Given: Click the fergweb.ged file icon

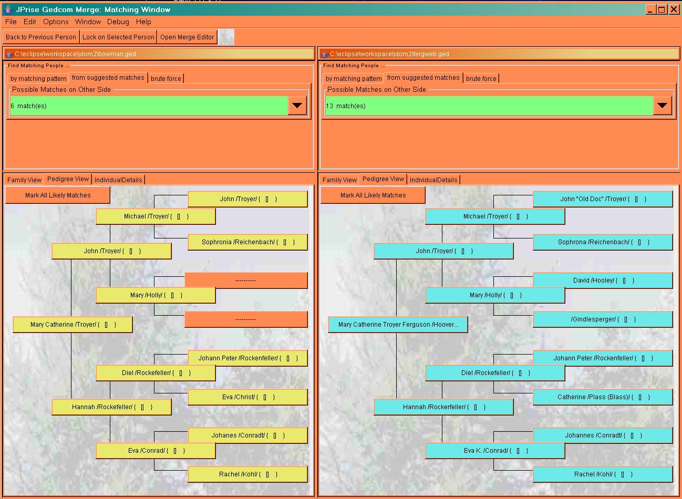Looking at the screenshot, I should click(324, 54).
